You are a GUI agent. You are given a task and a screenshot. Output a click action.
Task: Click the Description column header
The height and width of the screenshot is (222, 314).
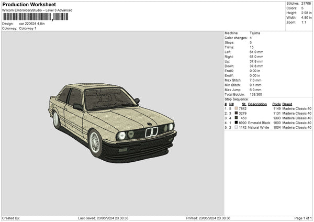pyautogui.click(x=257, y=104)
